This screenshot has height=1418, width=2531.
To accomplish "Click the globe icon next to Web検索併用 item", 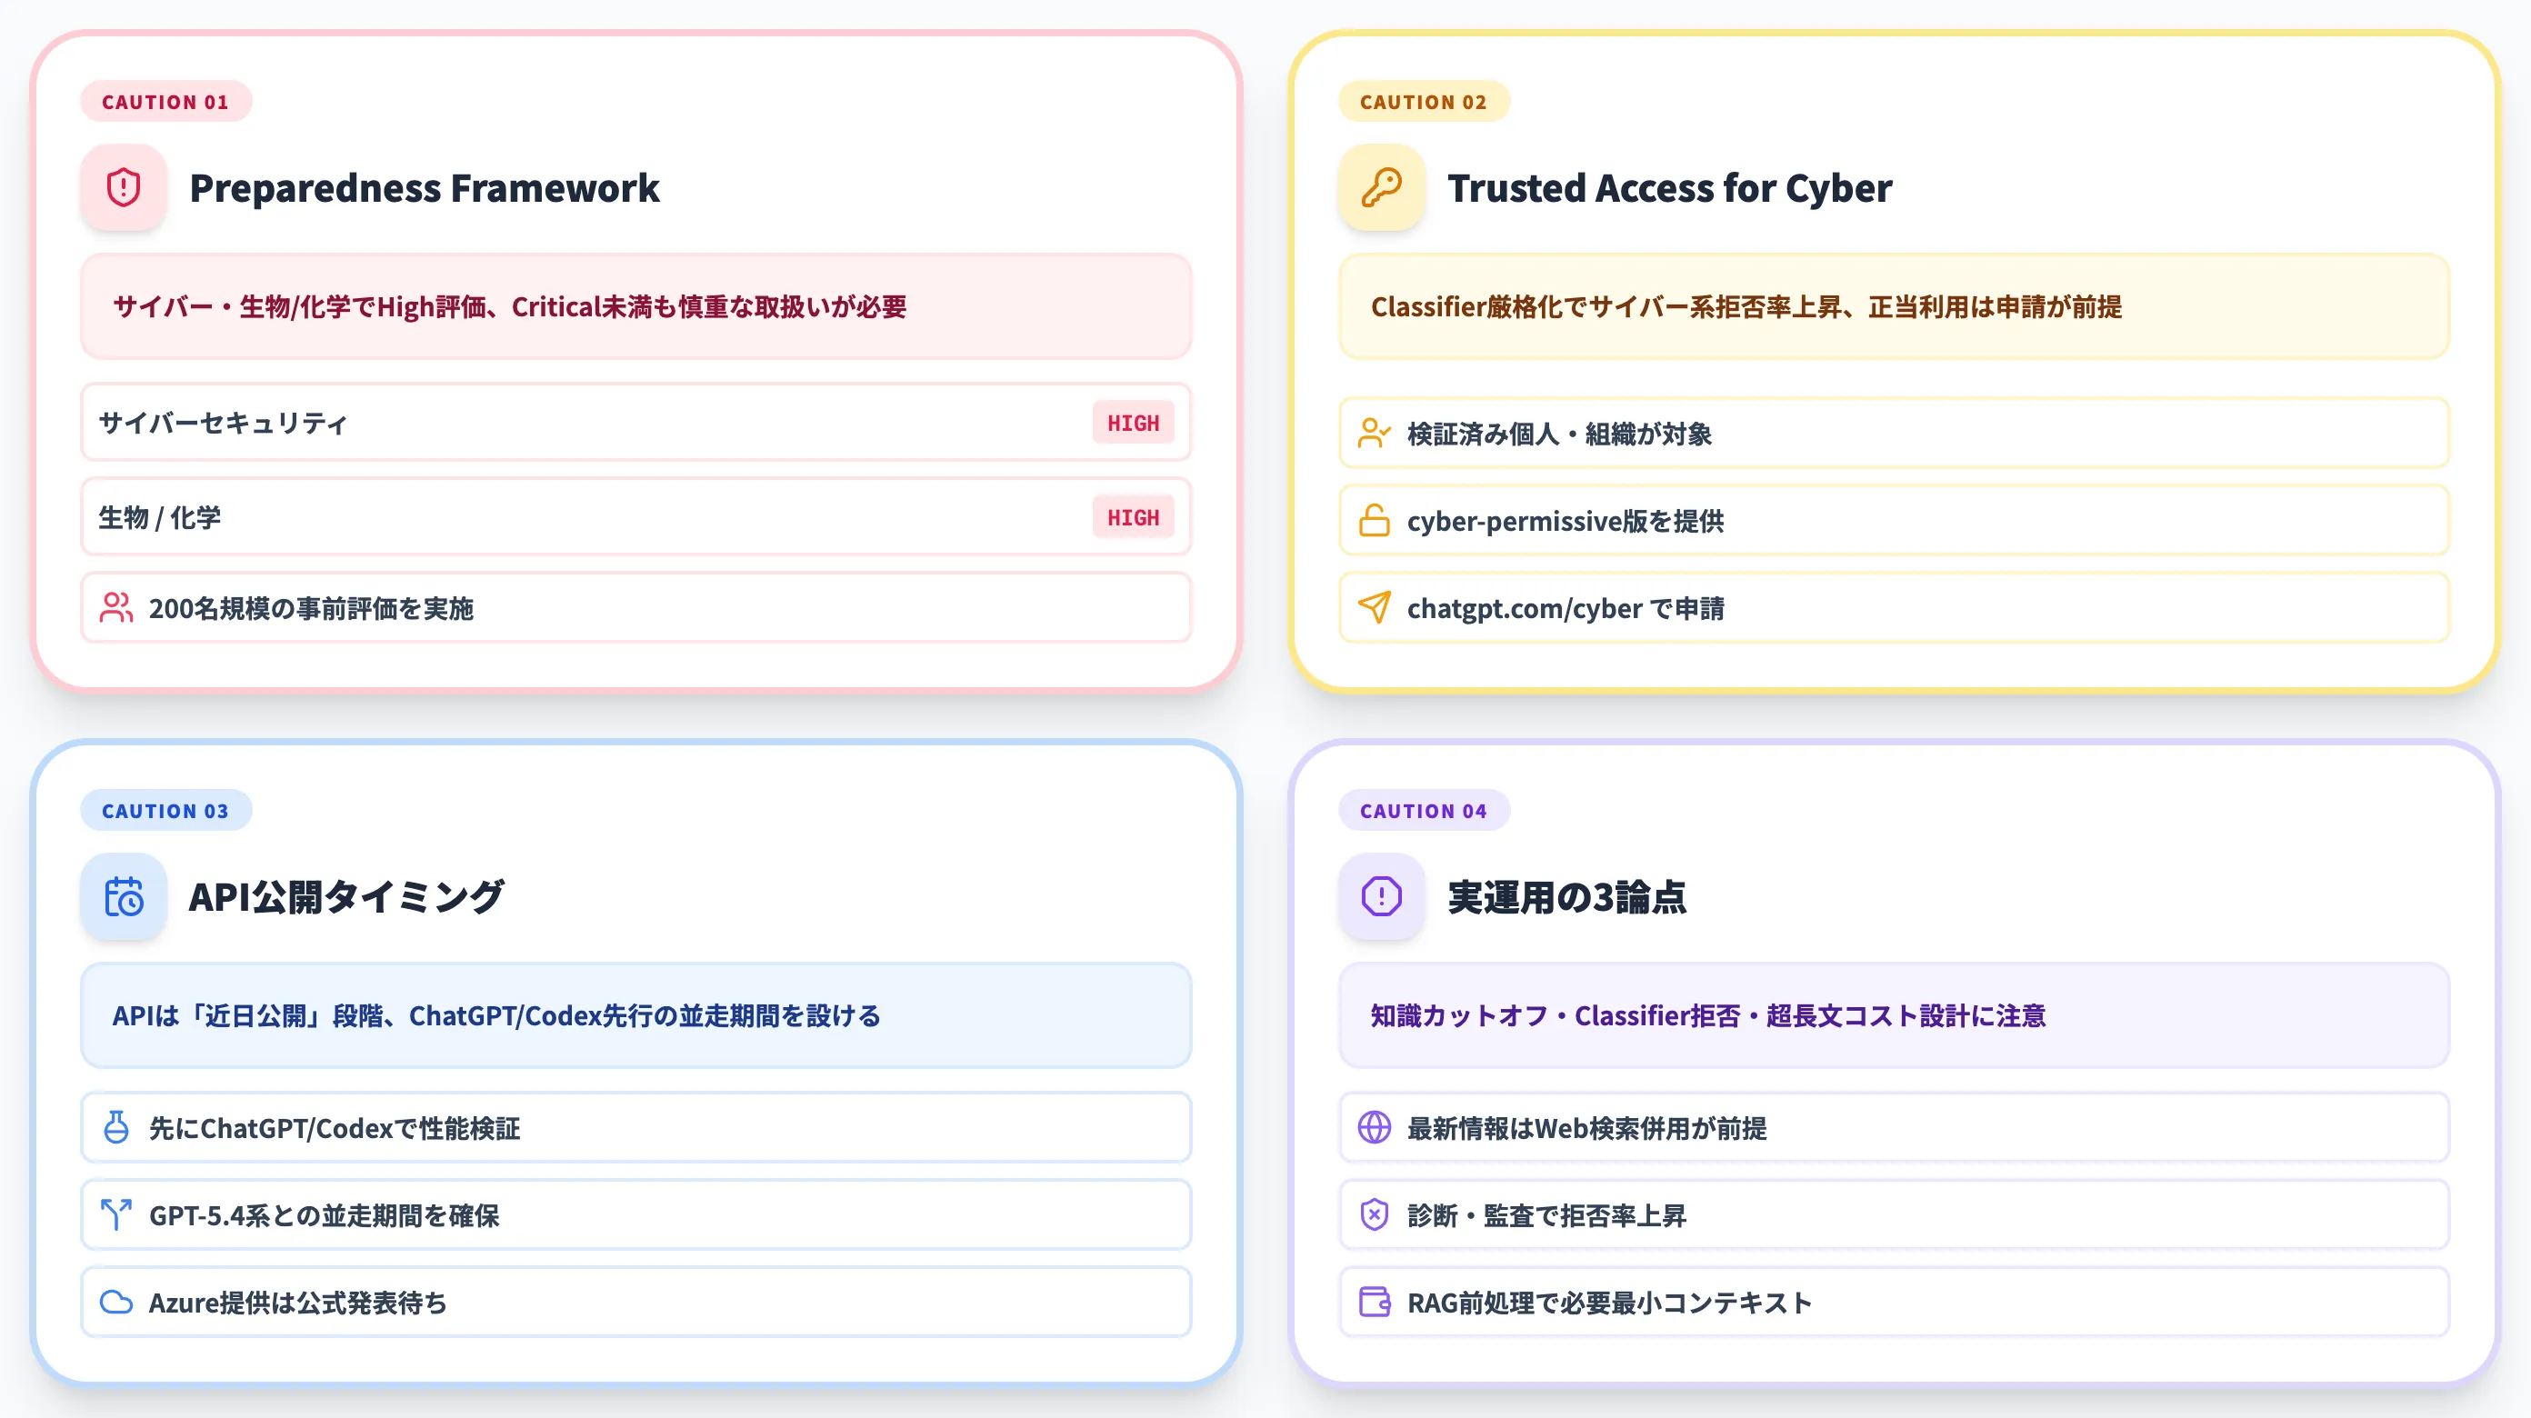I will (x=1374, y=1128).
